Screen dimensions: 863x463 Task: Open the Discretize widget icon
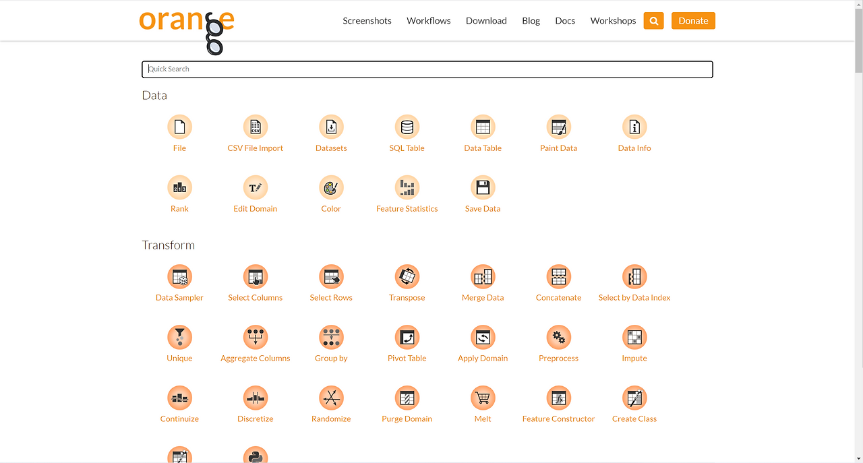[256, 398]
